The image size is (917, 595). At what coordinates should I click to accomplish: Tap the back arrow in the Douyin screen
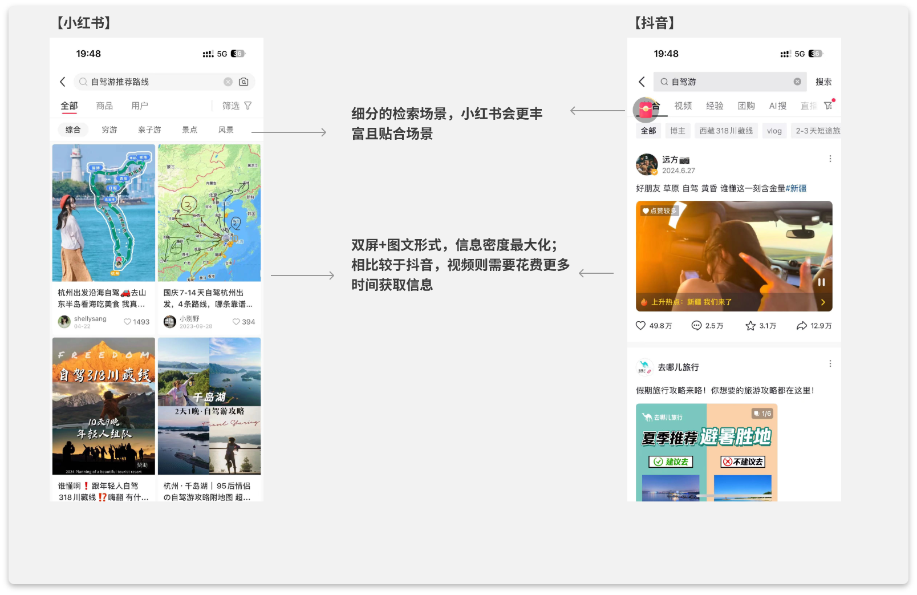pyautogui.click(x=642, y=82)
